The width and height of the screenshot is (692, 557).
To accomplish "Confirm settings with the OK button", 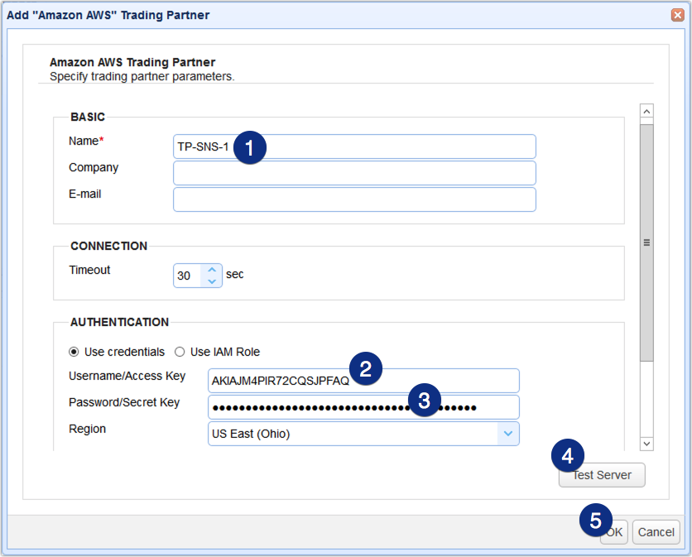I will 613,531.
